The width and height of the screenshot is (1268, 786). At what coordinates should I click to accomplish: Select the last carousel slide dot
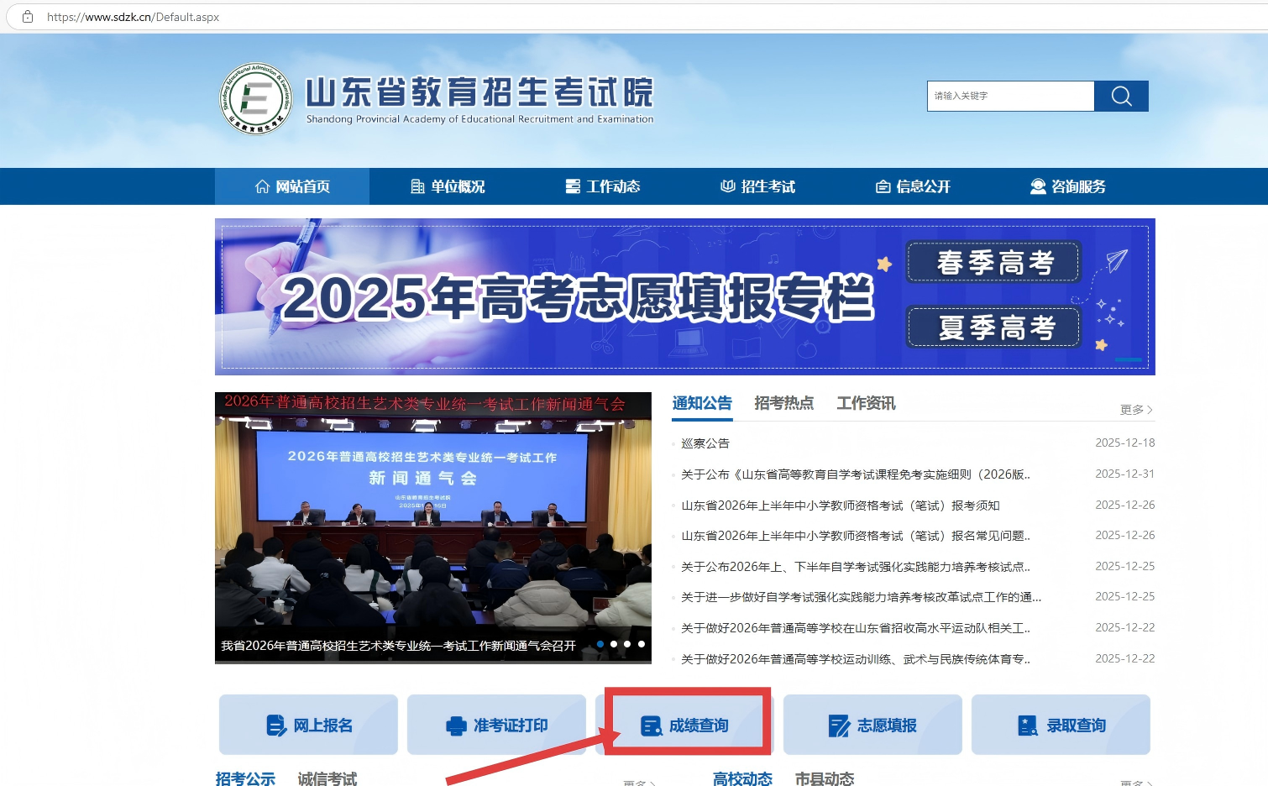coord(642,644)
